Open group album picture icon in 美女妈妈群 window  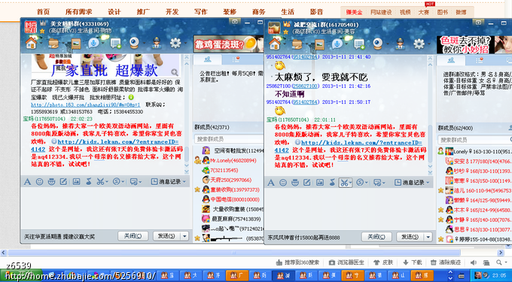(x=75, y=44)
